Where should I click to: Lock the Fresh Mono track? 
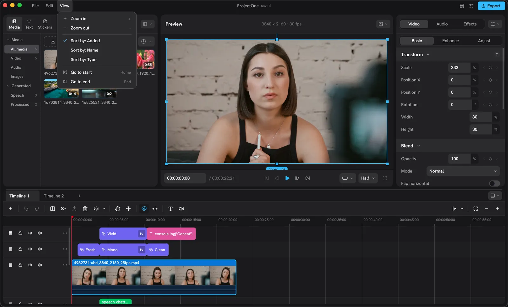coord(20,249)
